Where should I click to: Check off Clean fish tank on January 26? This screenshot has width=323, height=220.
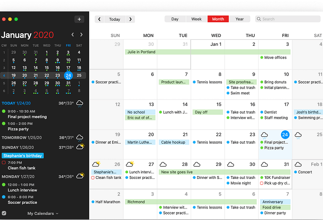[x=93, y=177]
